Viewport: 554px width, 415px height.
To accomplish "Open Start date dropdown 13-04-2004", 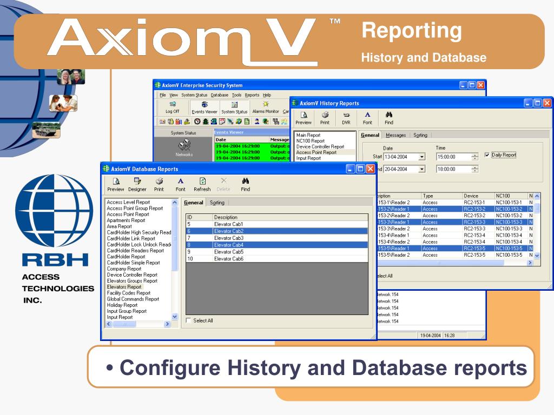I will click(422, 157).
